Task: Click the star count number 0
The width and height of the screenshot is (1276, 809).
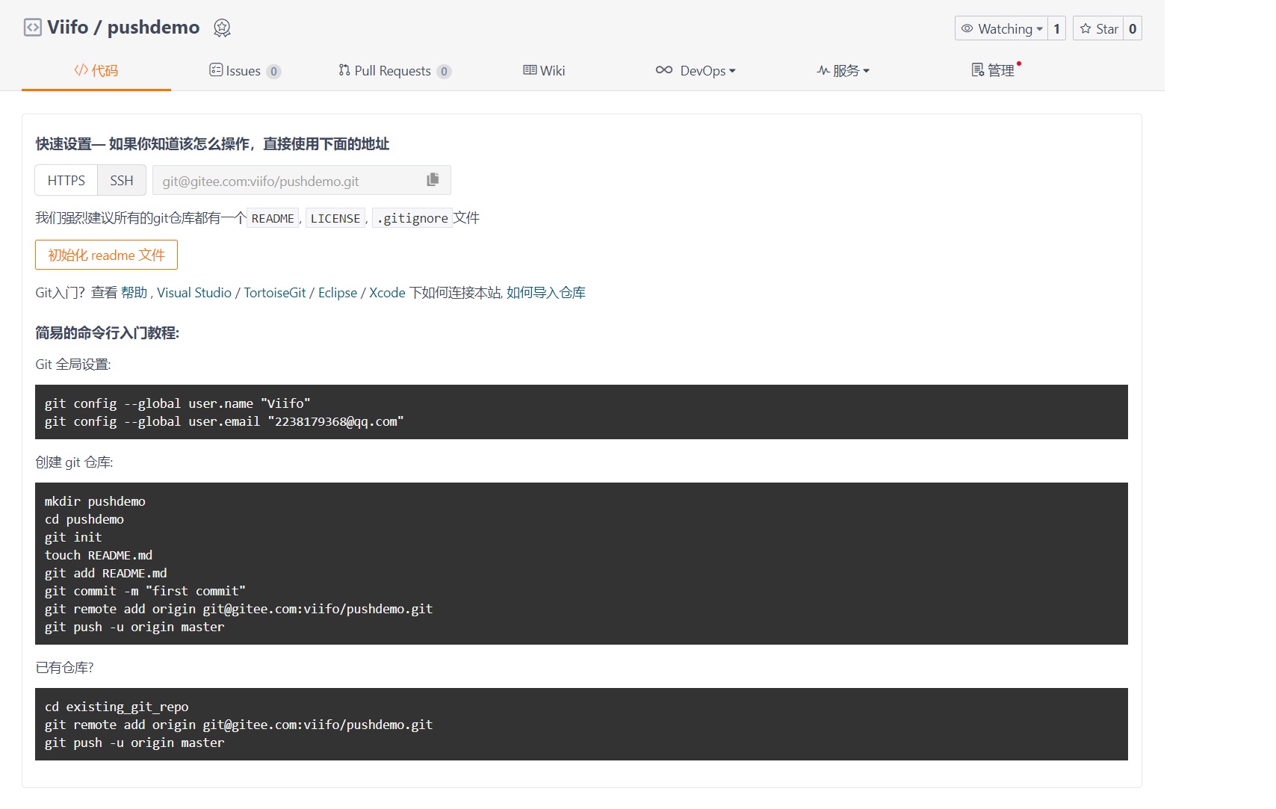Action: (x=1133, y=28)
